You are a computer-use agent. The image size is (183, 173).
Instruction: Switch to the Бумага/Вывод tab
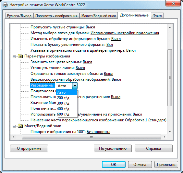19,16
